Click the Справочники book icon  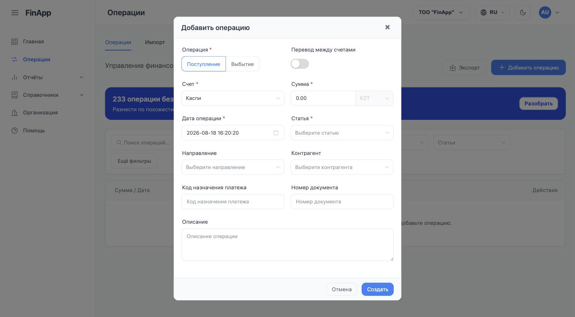tap(15, 95)
